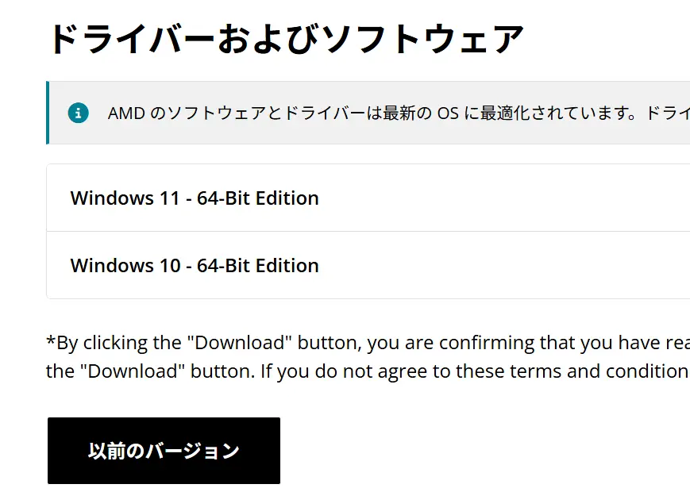Open the 以前のバージョン button

click(x=164, y=451)
